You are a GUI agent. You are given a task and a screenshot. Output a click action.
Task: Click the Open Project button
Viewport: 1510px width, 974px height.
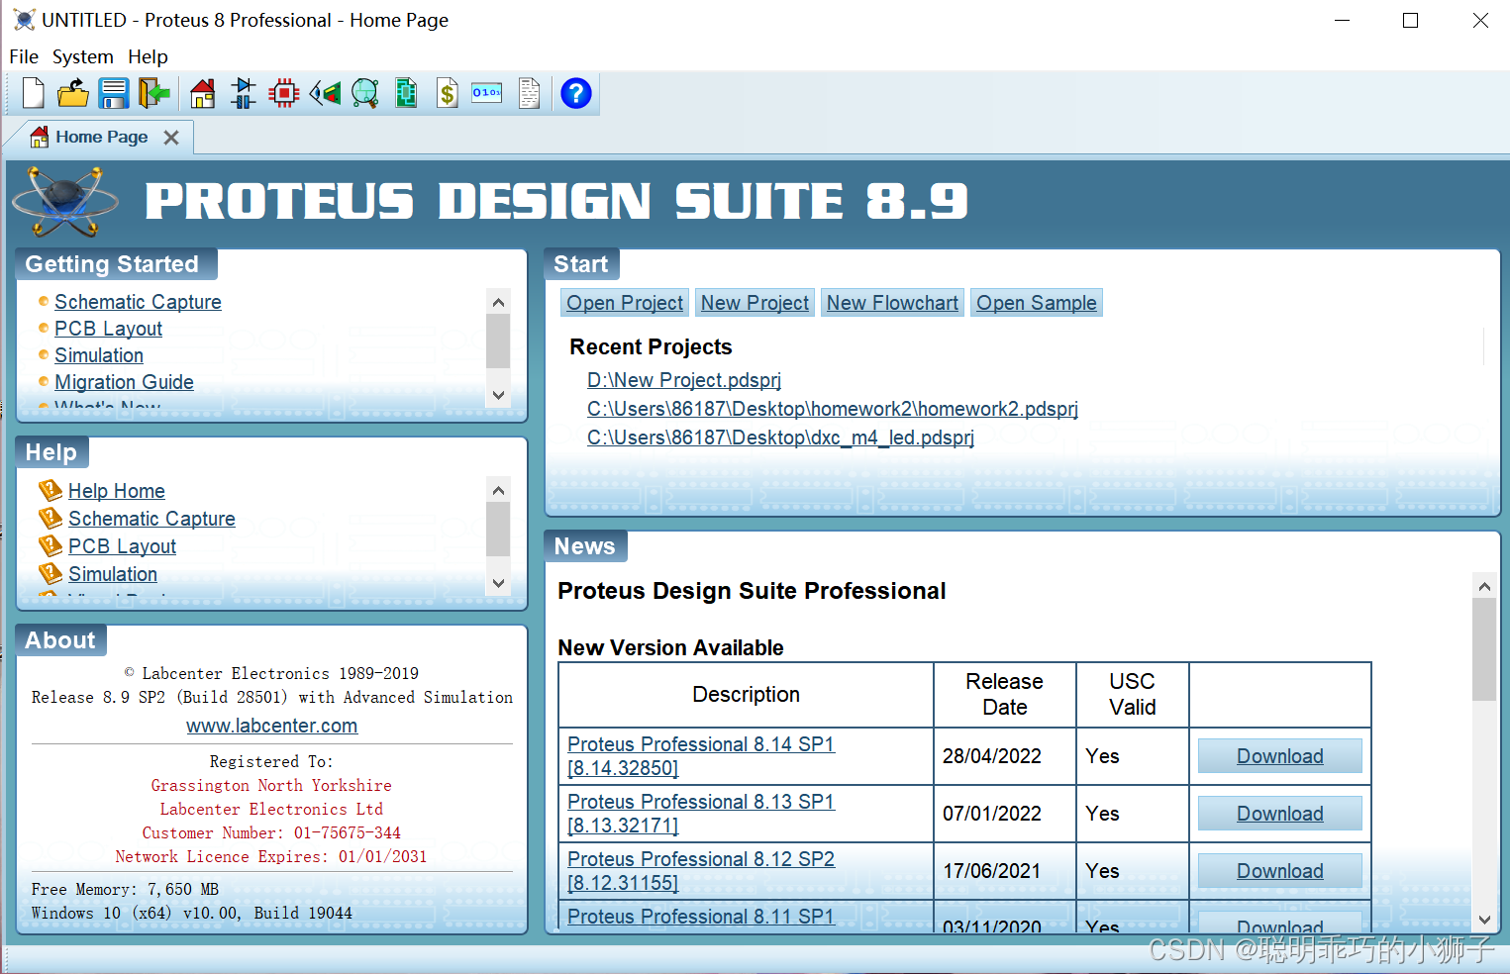625,303
